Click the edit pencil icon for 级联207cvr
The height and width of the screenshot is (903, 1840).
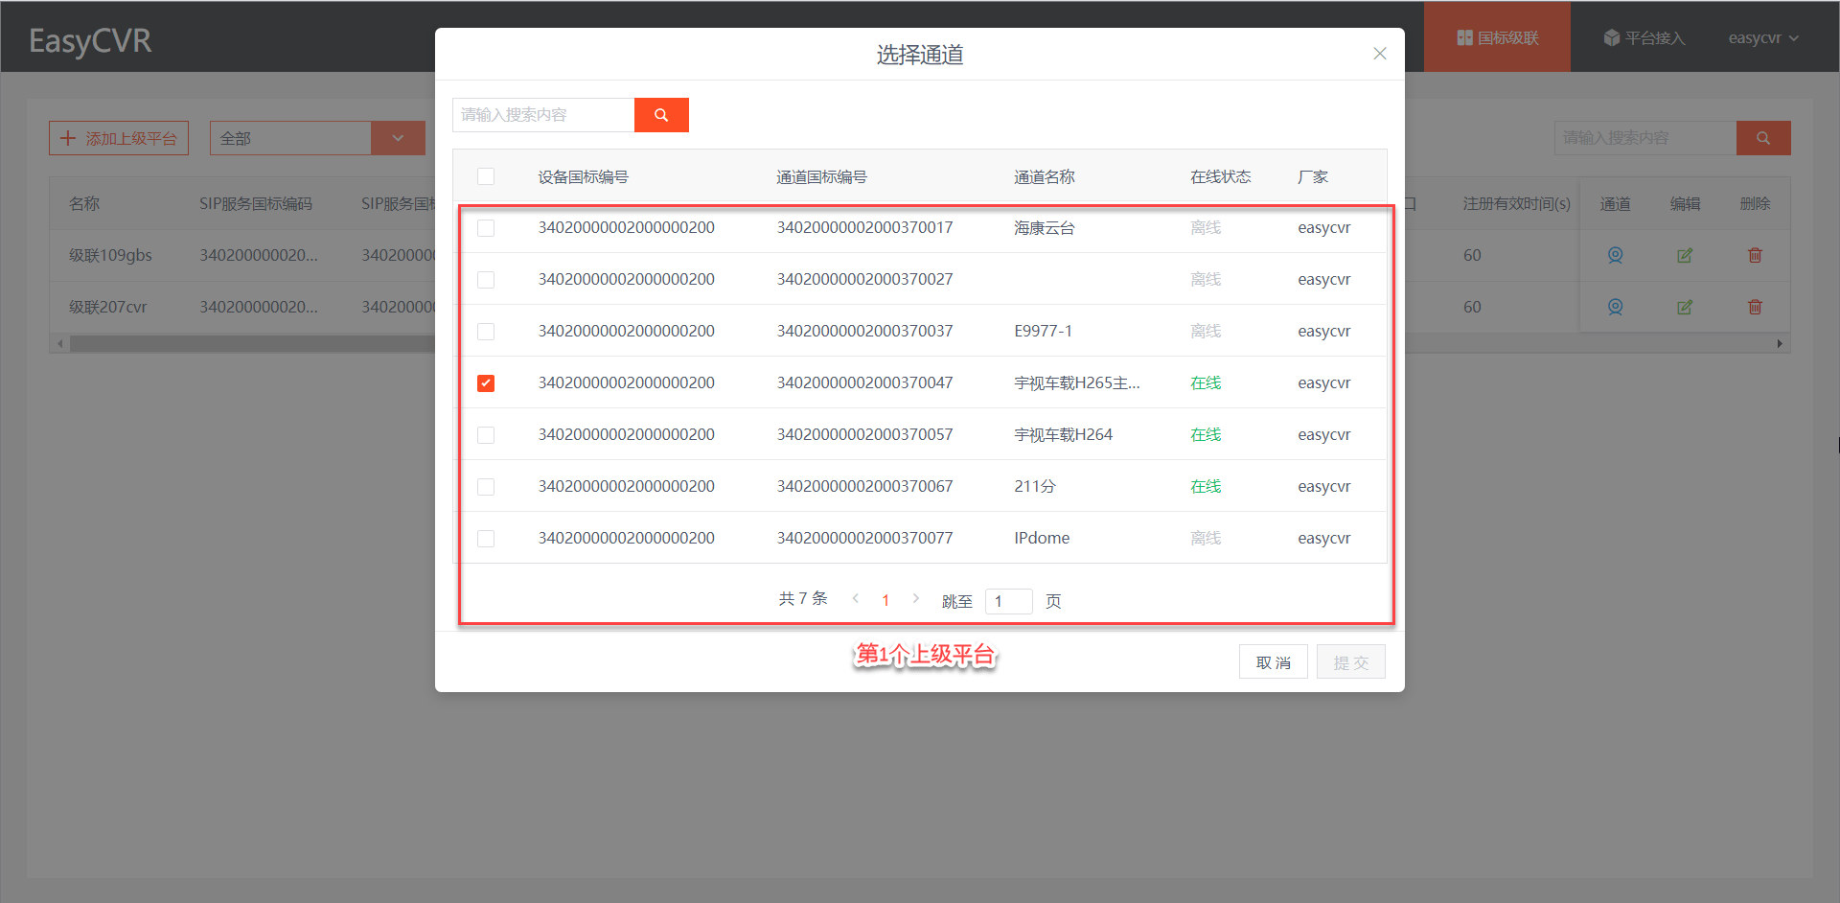[1685, 307]
